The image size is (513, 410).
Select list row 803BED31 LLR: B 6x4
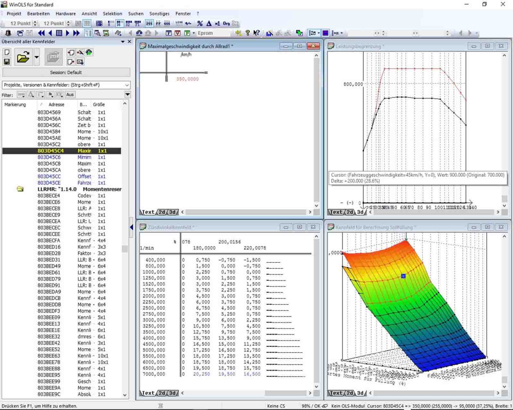point(62,260)
